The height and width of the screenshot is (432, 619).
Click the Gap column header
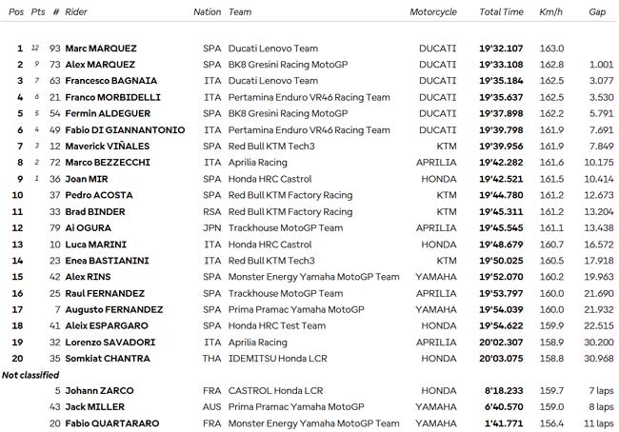click(x=597, y=12)
